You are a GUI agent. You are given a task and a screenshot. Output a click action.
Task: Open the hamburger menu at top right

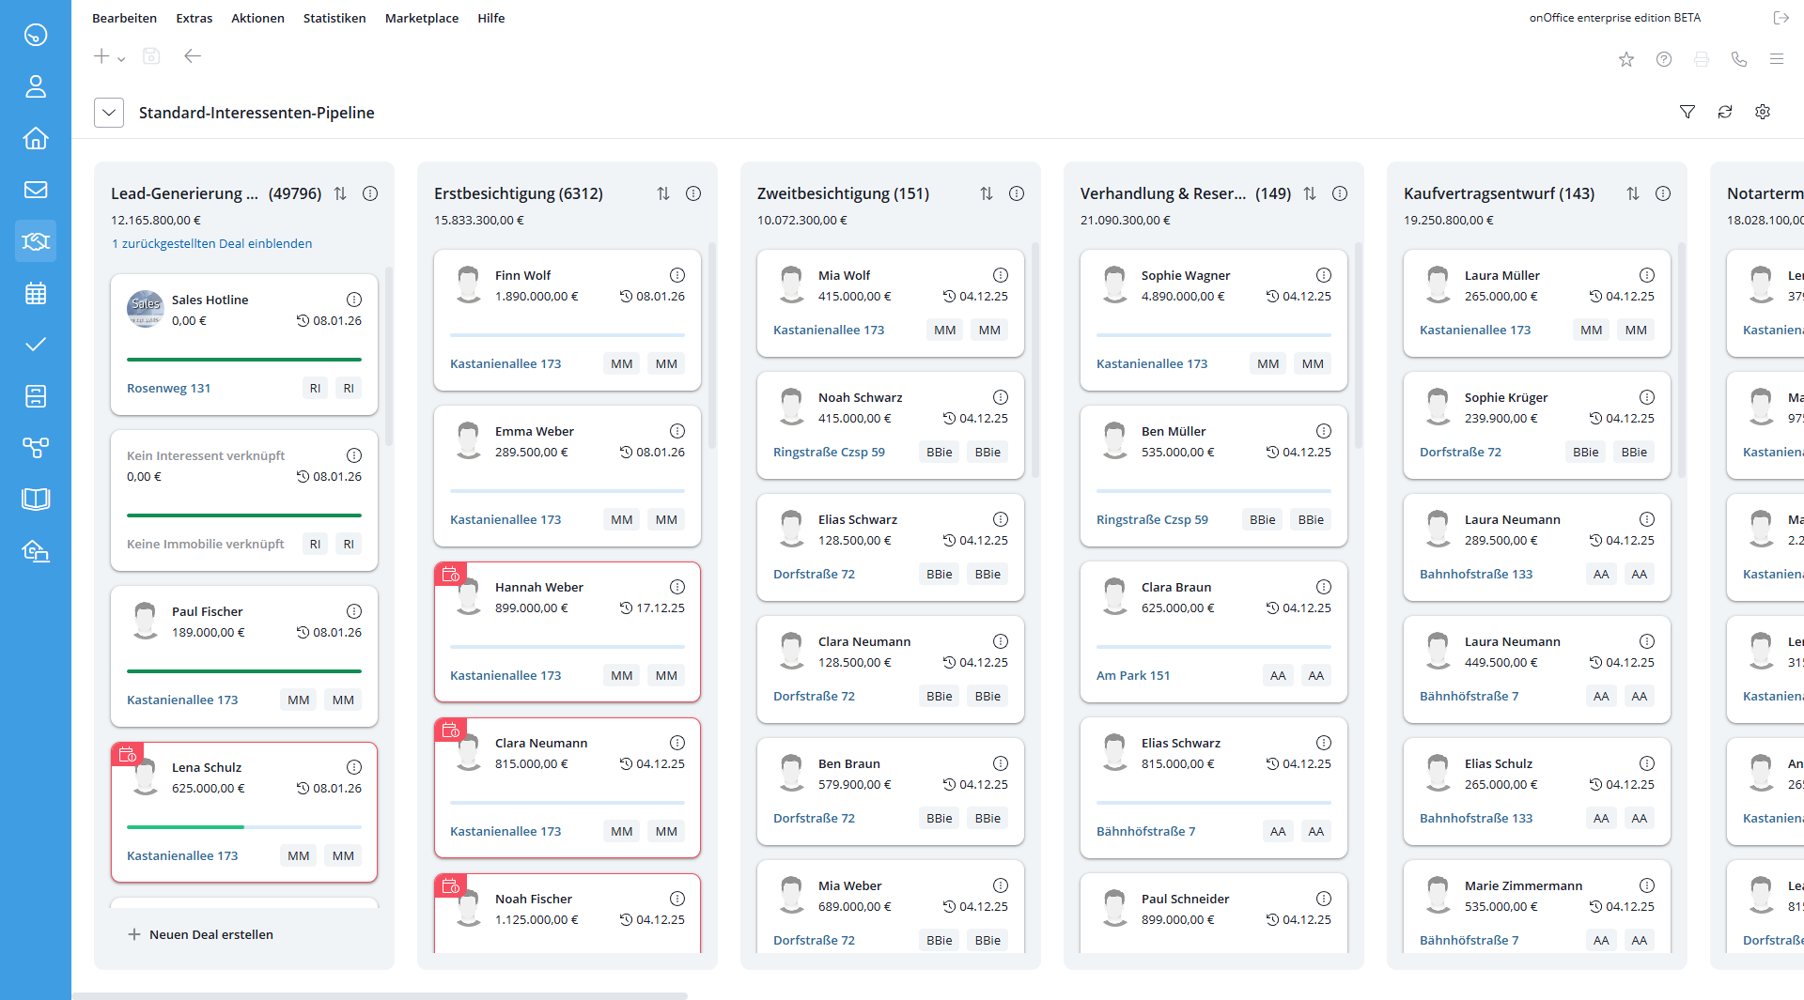pos(1777,59)
